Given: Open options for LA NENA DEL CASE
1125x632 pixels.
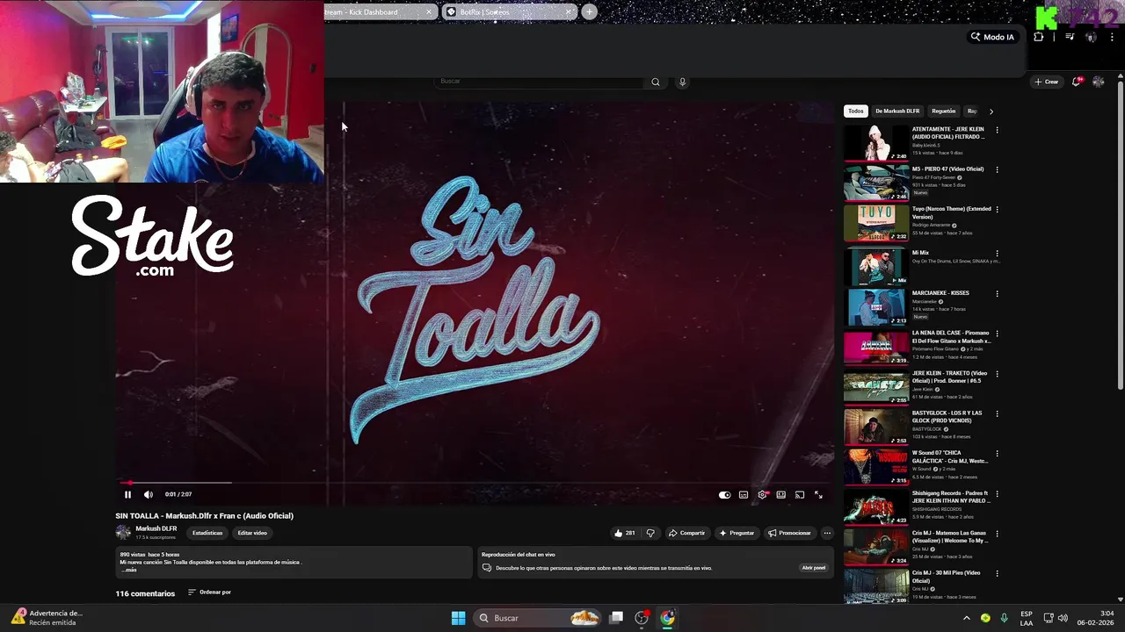Looking at the screenshot, I should pyautogui.click(x=997, y=334).
